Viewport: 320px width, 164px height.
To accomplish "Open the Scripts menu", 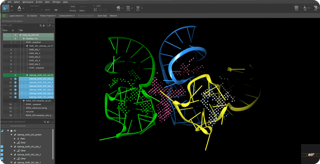I will click(39, 2).
